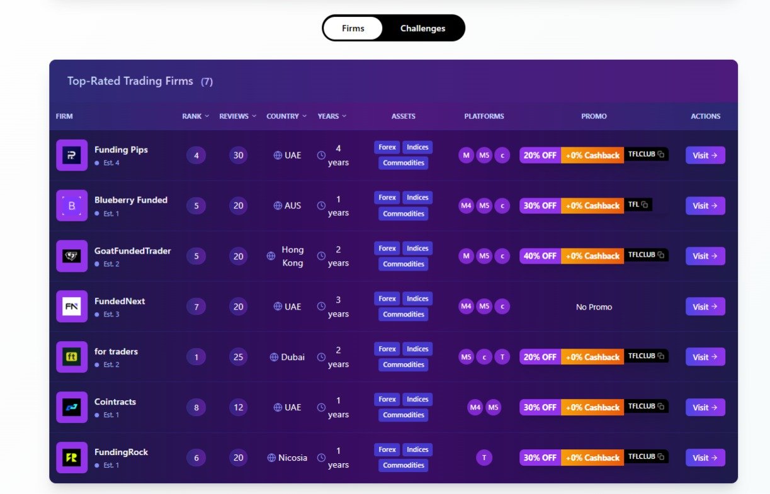Click the Blueberry Funded logo icon
Screen dimensions: 770x494
tap(72, 206)
